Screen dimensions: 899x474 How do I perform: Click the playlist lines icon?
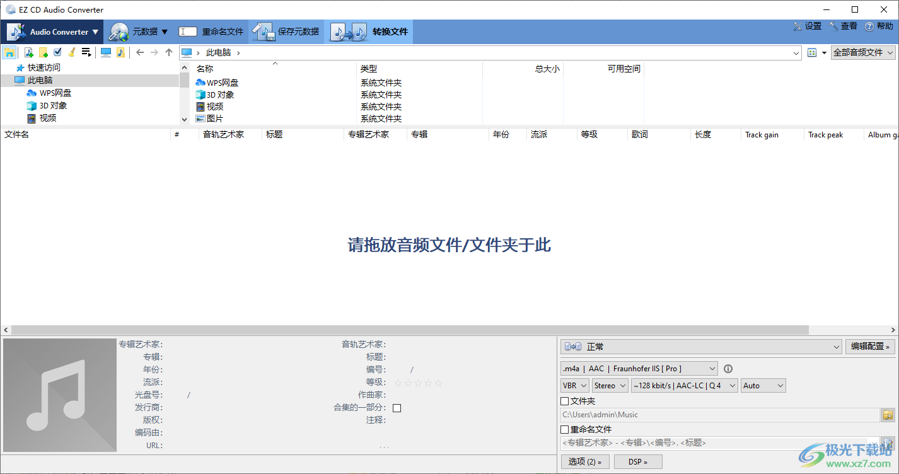coord(86,52)
